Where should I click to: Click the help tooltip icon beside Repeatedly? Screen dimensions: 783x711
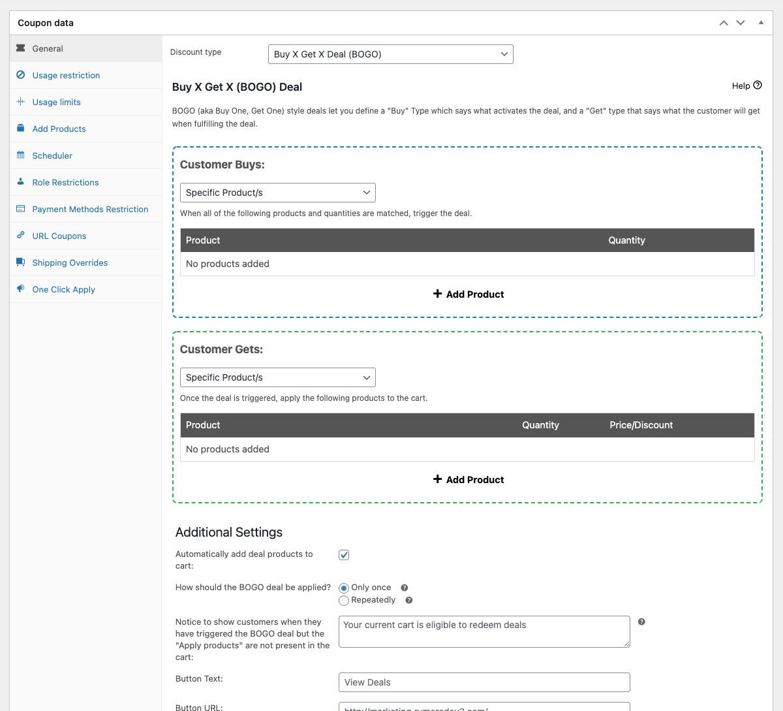point(409,600)
